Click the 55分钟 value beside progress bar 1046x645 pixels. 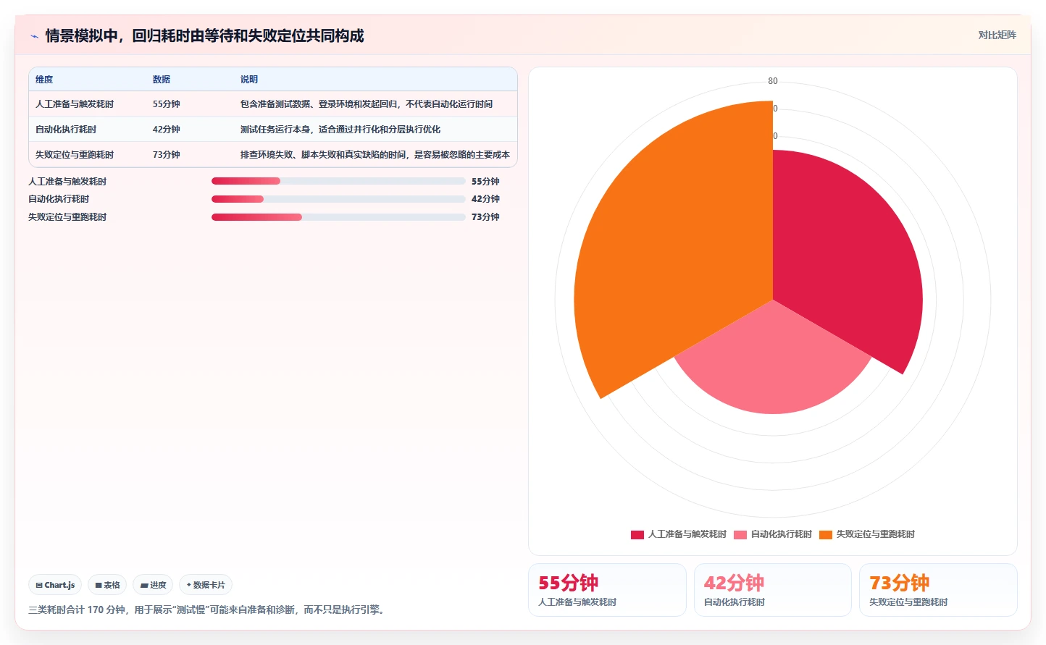pyautogui.click(x=485, y=182)
